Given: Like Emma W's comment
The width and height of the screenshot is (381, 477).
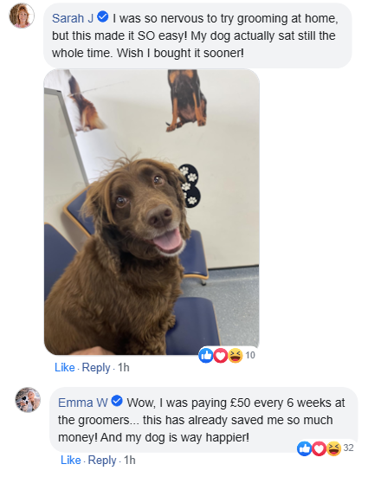Looking at the screenshot, I should 71,460.
